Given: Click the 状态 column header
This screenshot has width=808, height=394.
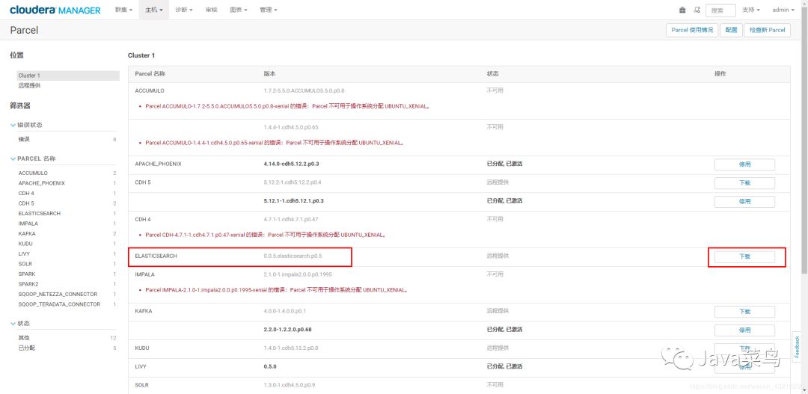Looking at the screenshot, I should 492,74.
